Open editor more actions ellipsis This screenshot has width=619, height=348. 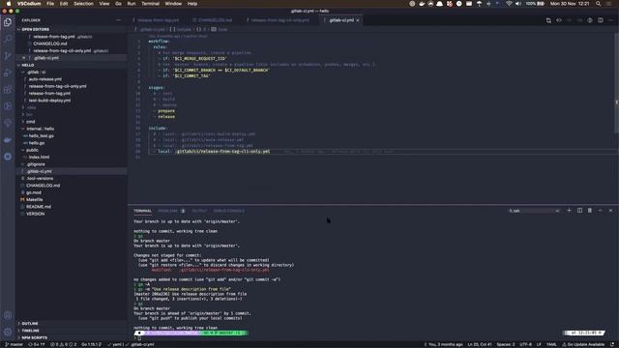click(610, 20)
